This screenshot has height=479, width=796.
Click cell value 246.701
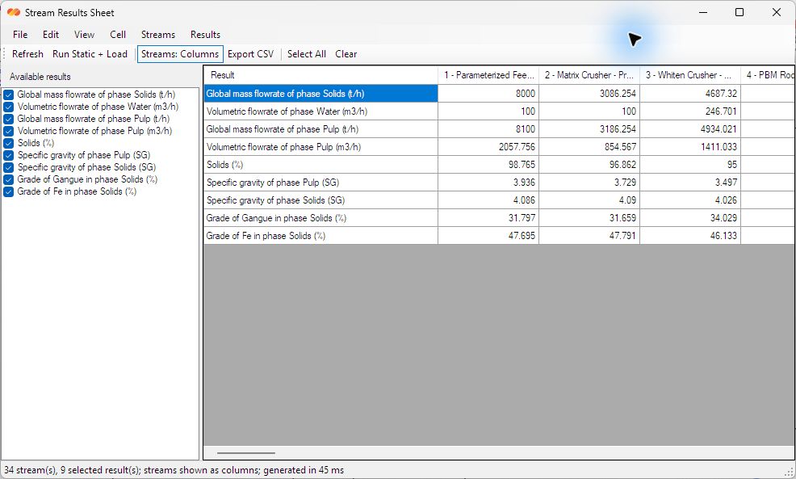[x=690, y=111]
